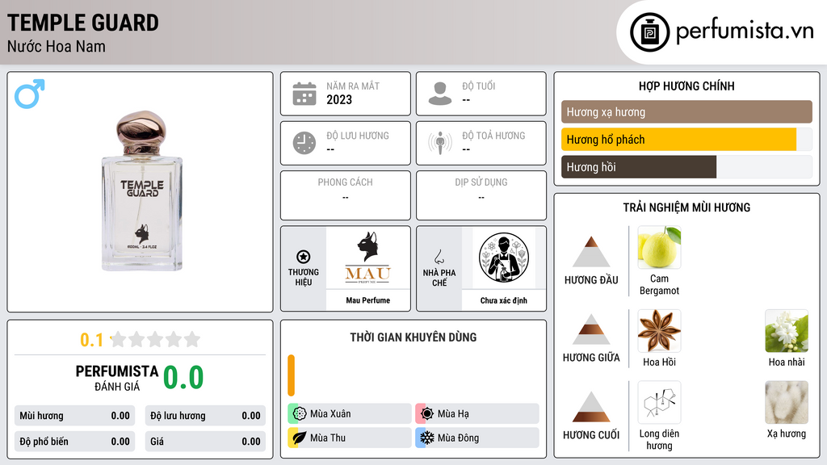
Task: Click the 0.1 rating number
Action: (92, 340)
